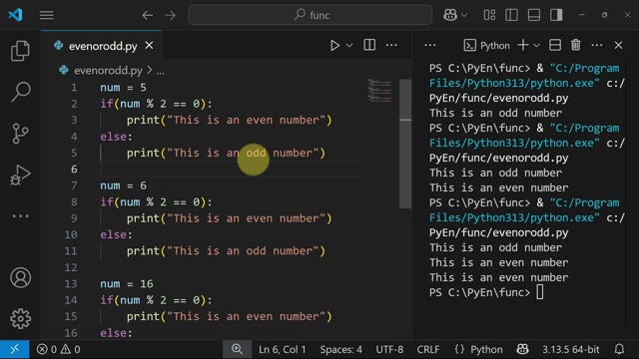Screen dimensions: 639x359
Task: Open the panel views ellipsis left of Python
Action: [430, 45]
